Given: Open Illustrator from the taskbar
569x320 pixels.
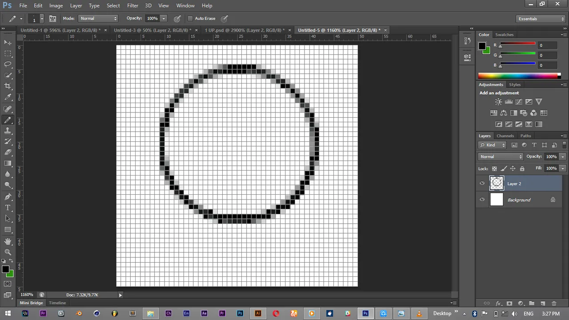Looking at the screenshot, I should click(x=258, y=313).
